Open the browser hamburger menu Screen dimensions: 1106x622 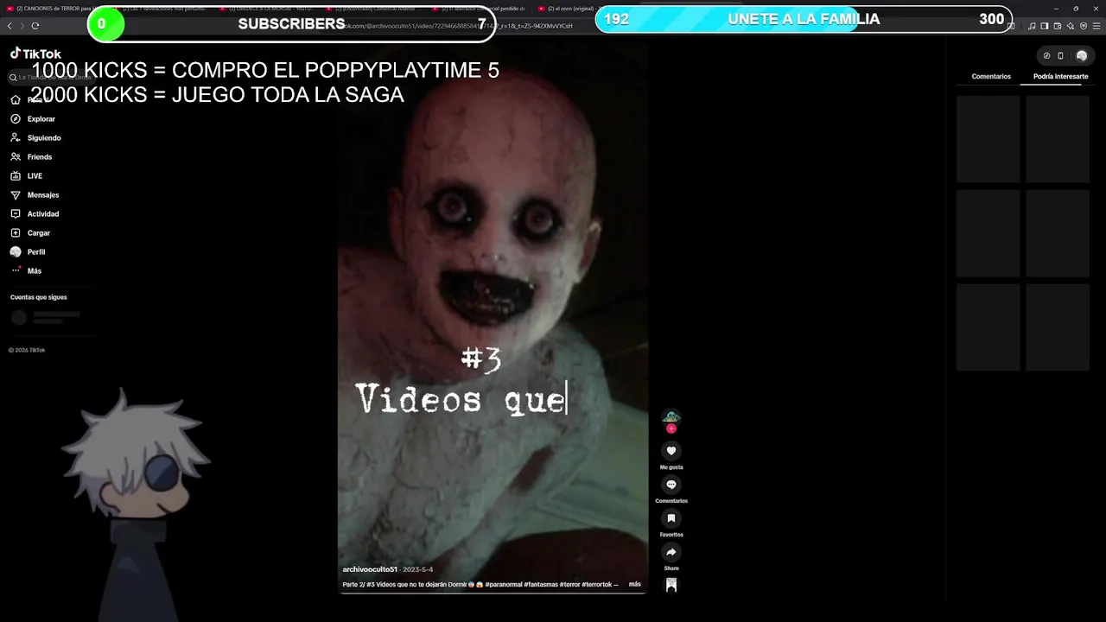(1096, 26)
